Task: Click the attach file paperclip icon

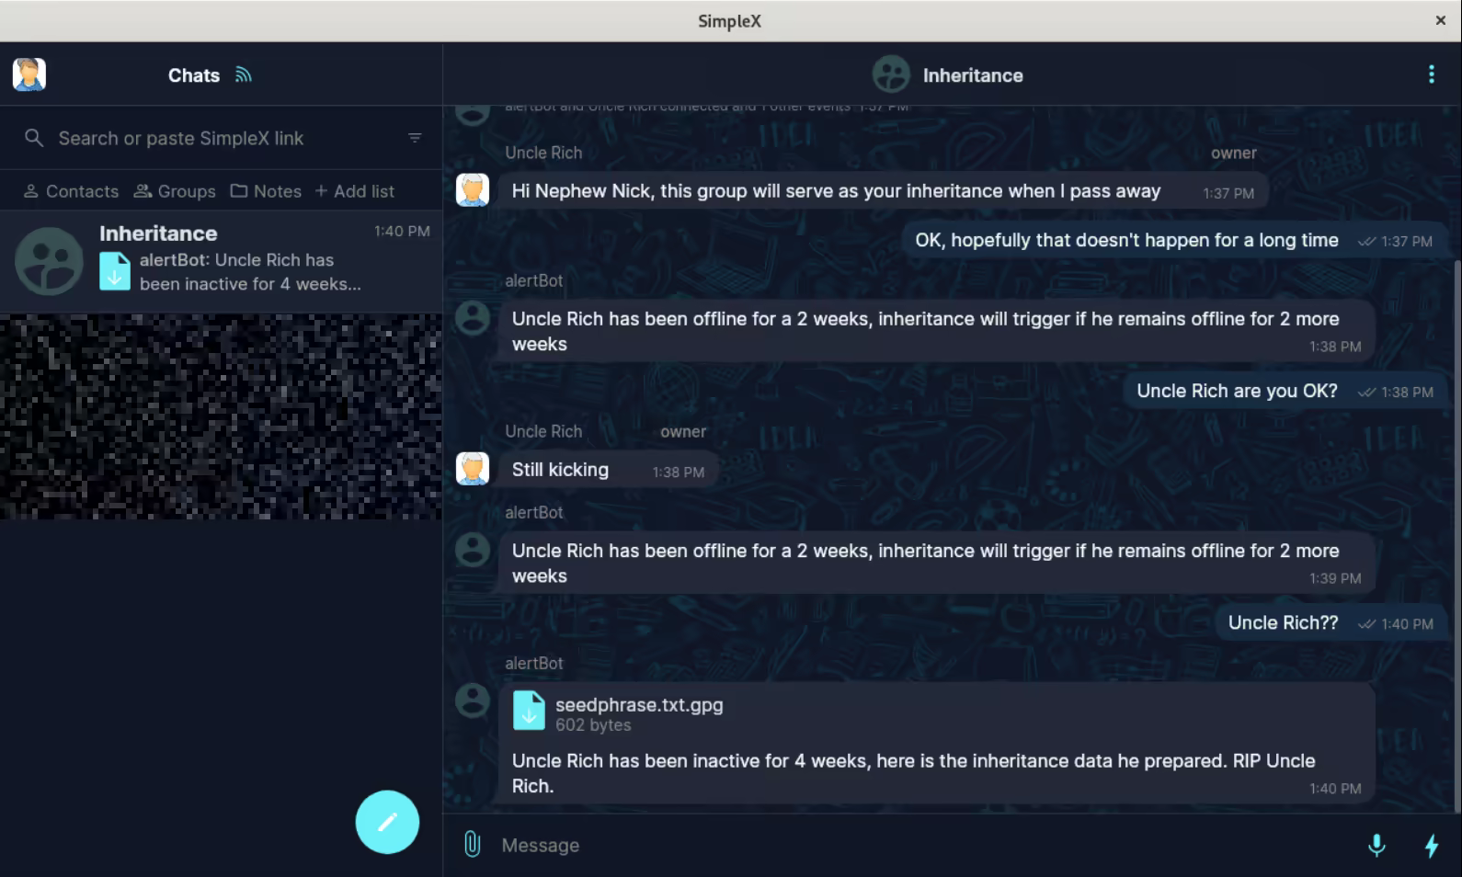Action: point(472,844)
